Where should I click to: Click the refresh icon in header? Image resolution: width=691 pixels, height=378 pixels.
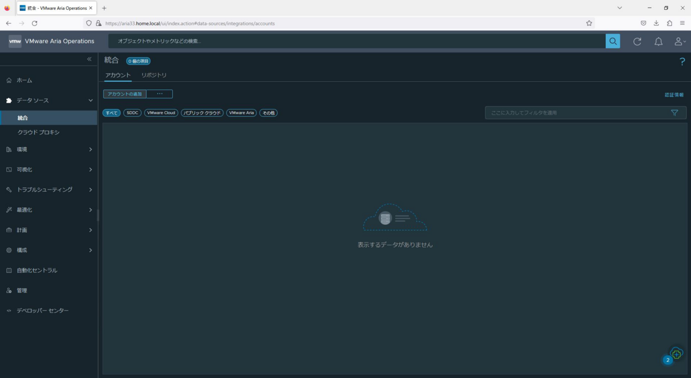coord(637,41)
